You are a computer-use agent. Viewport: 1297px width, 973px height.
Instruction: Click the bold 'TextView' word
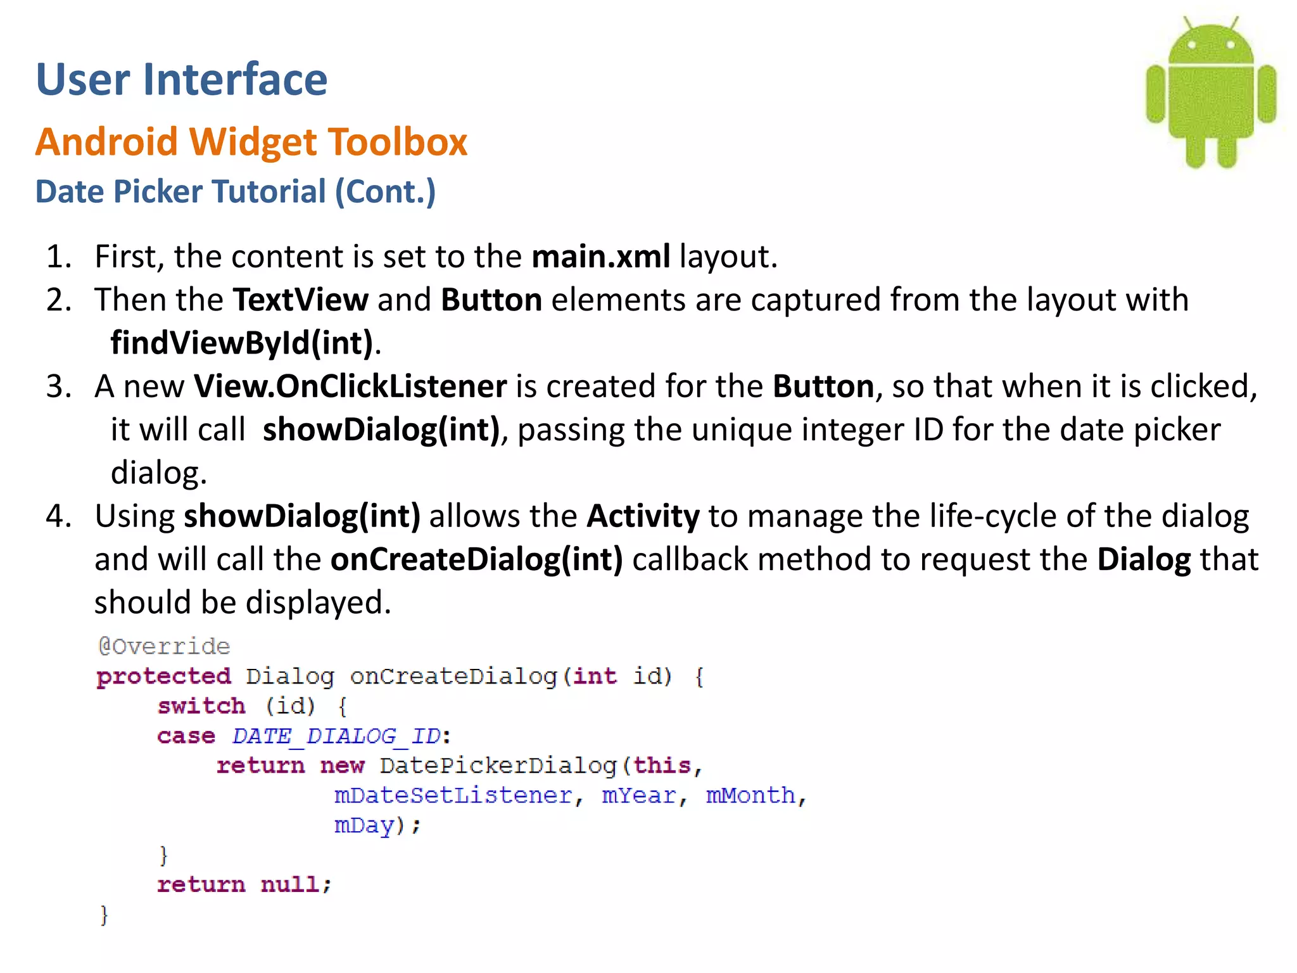tap(300, 300)
